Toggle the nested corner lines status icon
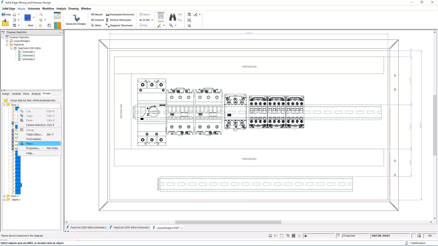 [287, 236]
